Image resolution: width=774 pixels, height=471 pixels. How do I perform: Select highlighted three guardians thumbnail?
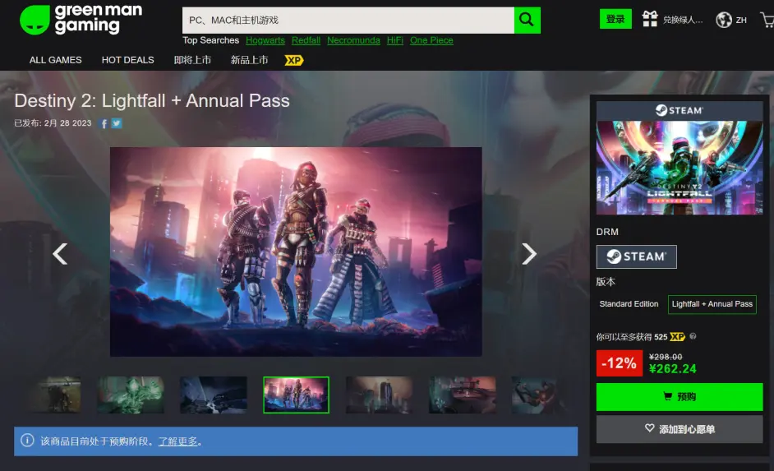[296, 395]
